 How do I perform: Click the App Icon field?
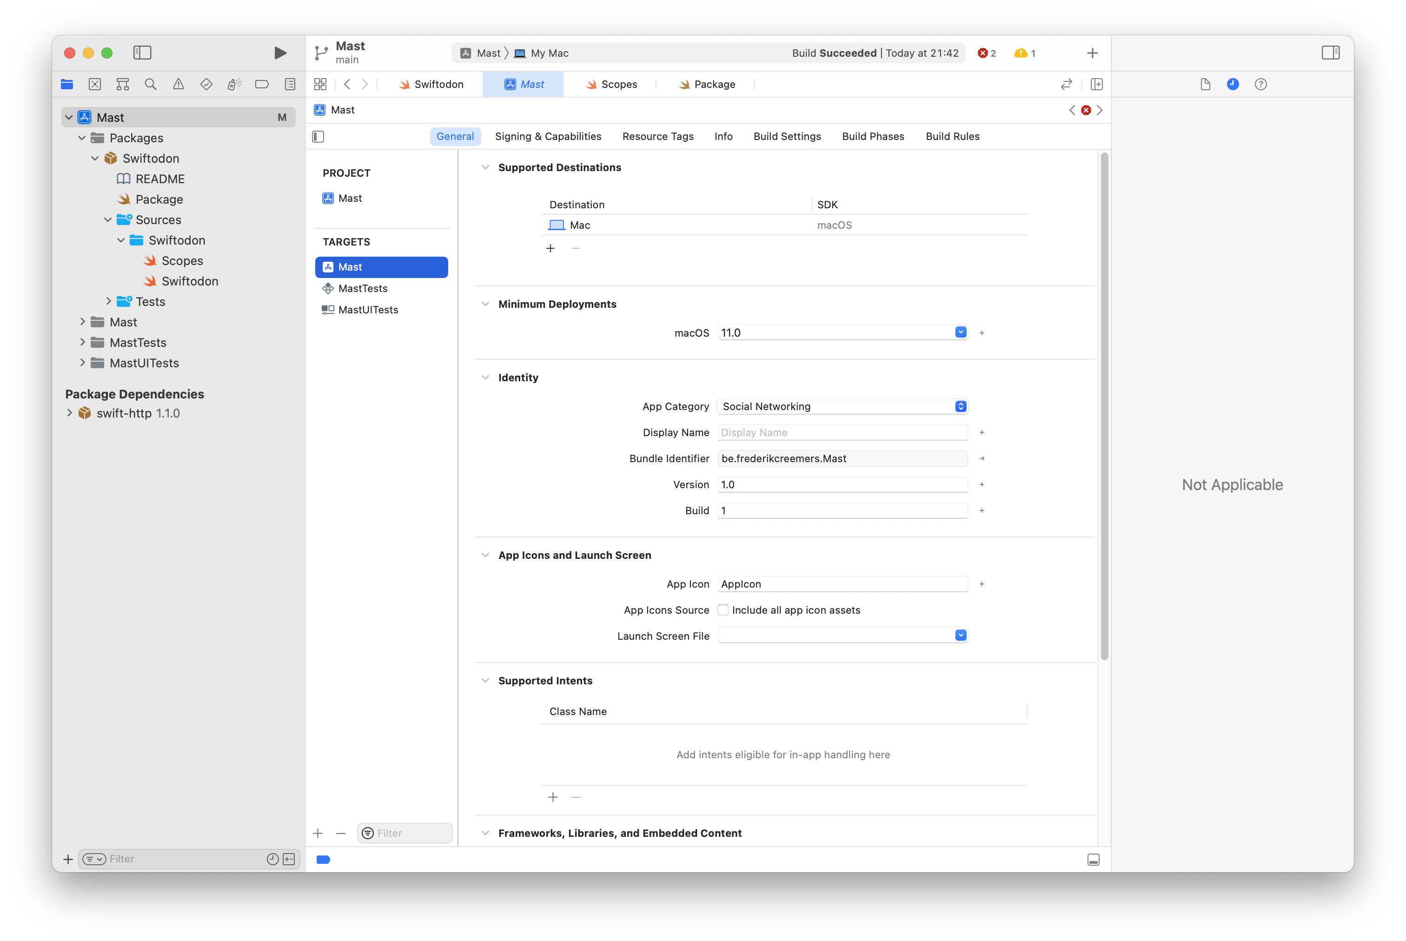pyautogui.click(x=842, y=584)
